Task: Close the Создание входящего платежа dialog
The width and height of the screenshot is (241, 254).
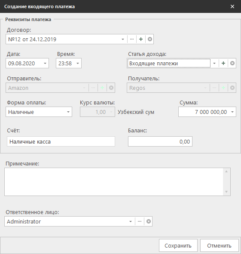Action: [x=232, y=6]
